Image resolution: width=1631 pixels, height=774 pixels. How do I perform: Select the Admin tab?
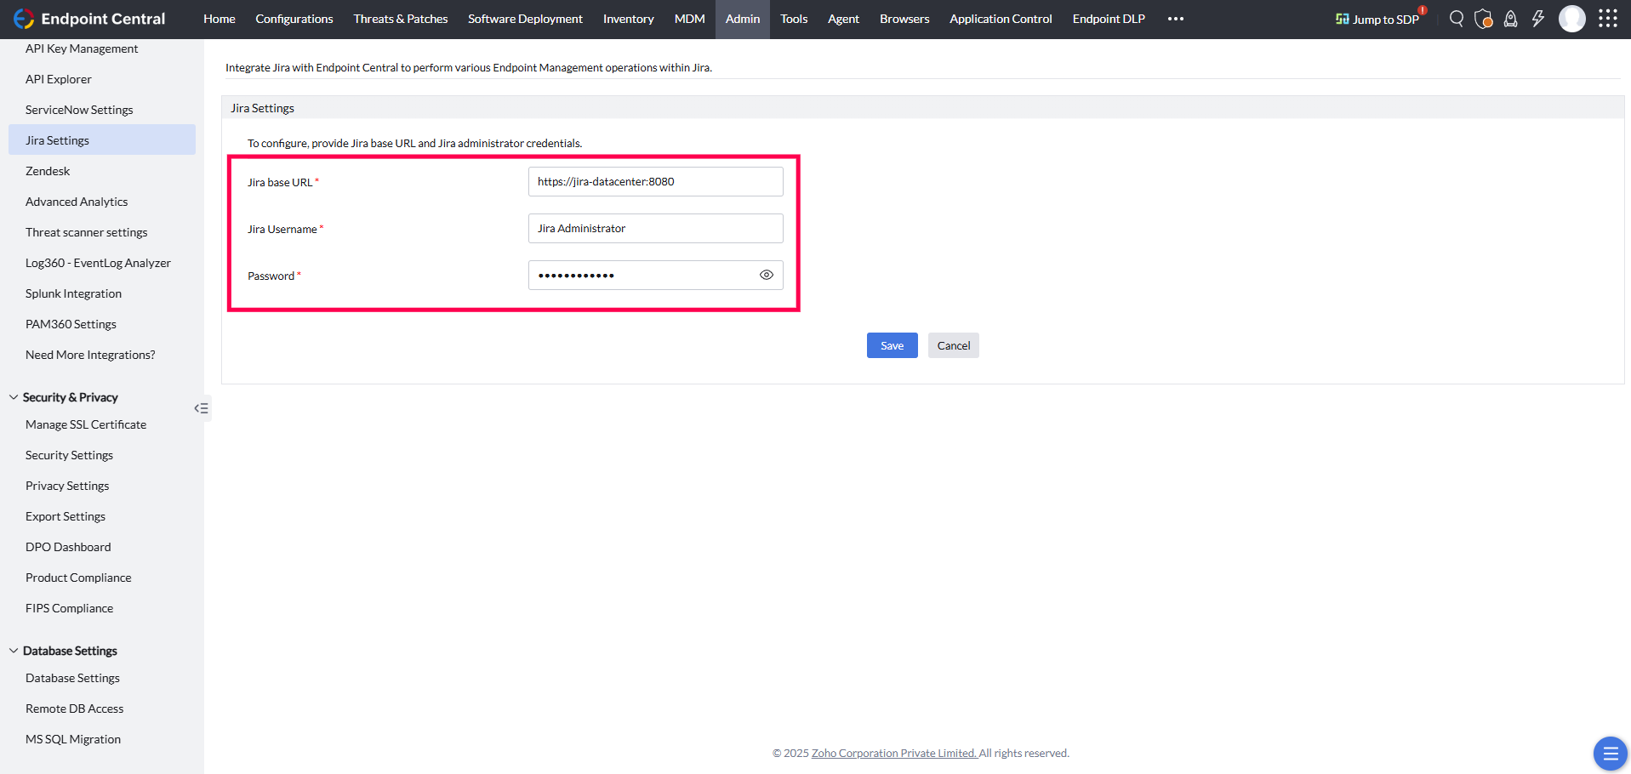(x=743, y=19)
